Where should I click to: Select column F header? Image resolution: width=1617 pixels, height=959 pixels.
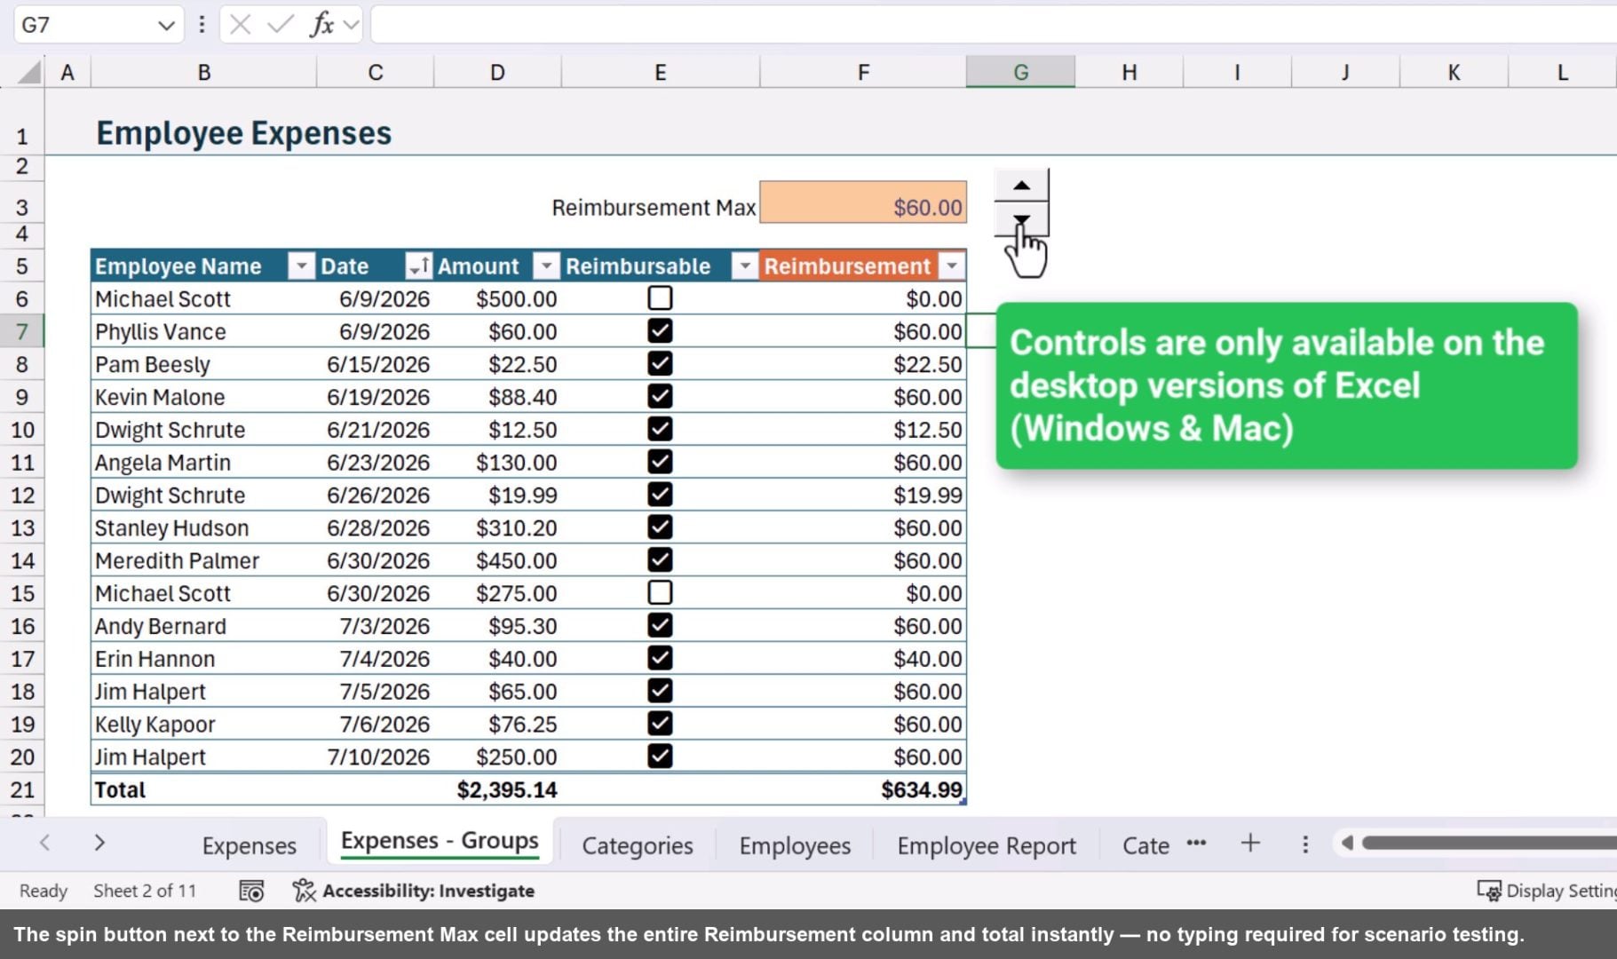tap(863, 72)
